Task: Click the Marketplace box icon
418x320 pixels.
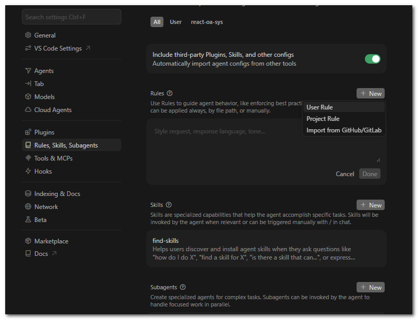Action: tap(28, 241)
